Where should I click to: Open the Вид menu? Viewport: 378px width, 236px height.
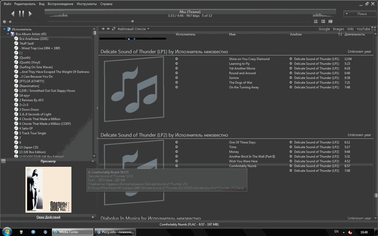(x=42, y=4)
